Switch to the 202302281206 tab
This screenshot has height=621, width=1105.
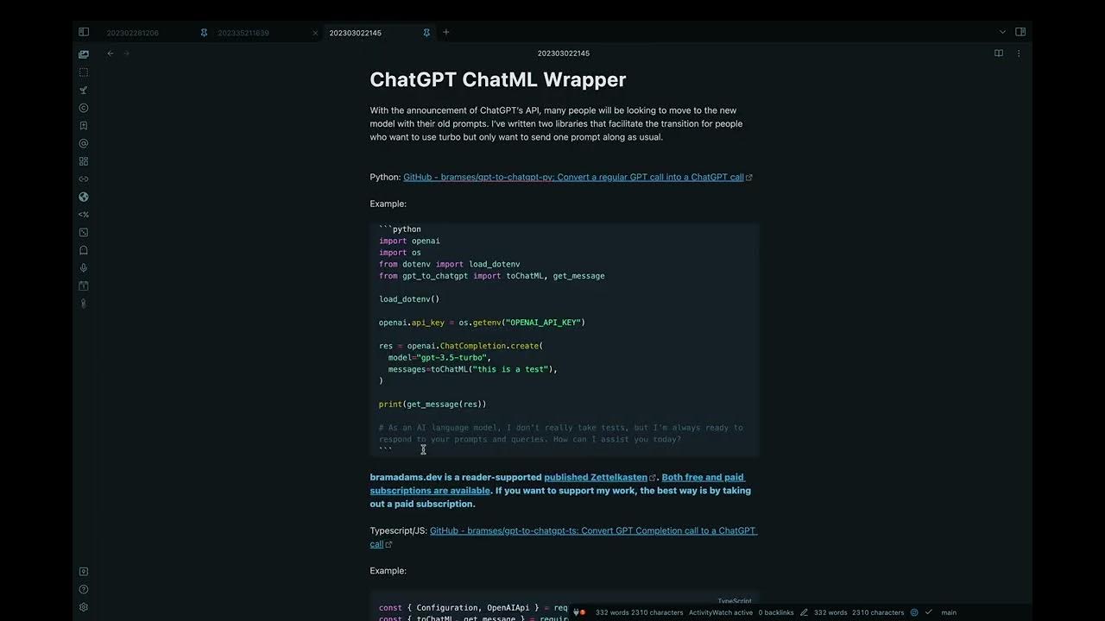133,33
